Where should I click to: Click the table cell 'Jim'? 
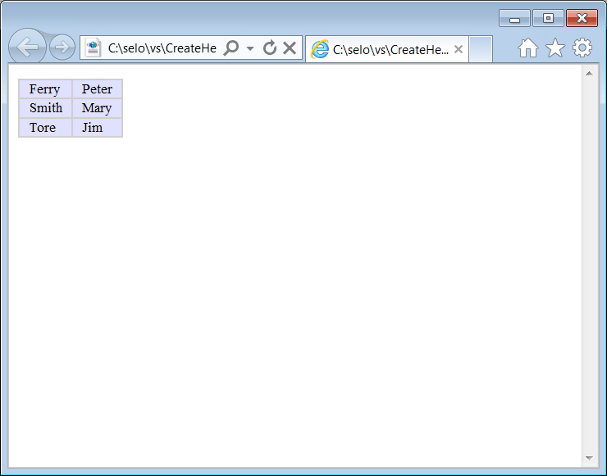point(97,128)
